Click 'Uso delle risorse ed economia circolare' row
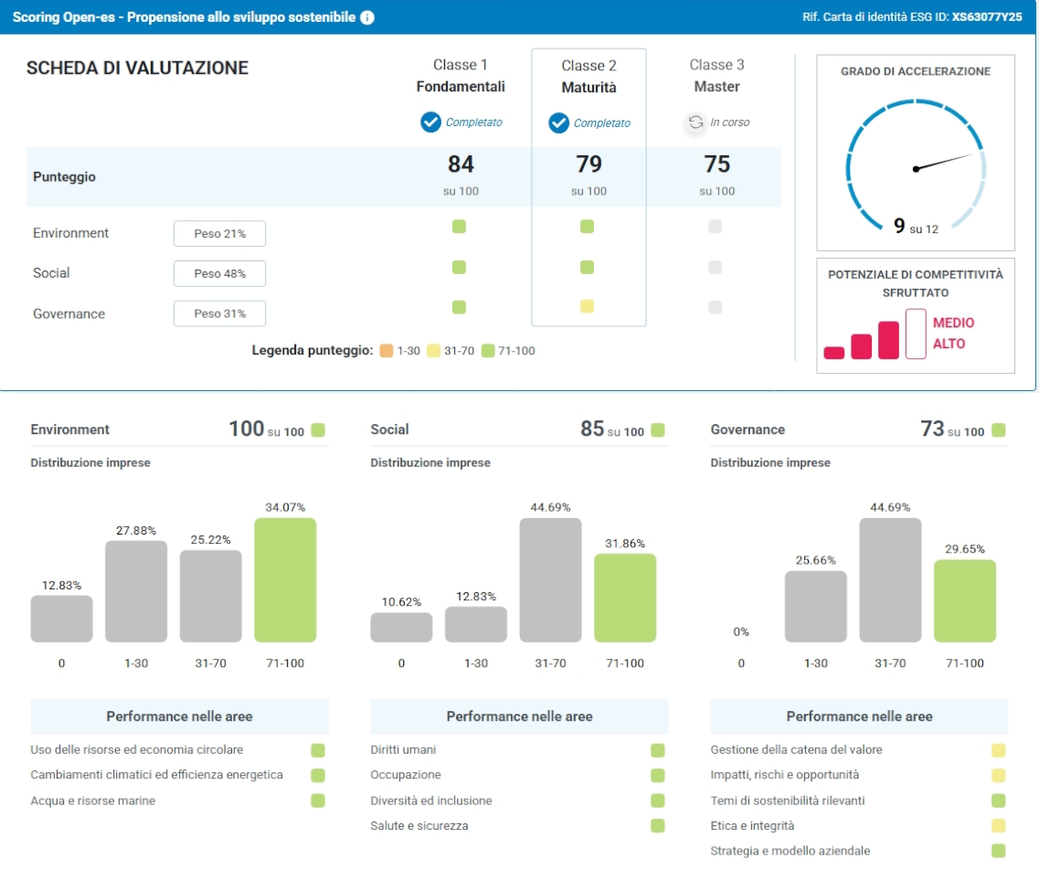 (177, 749)
